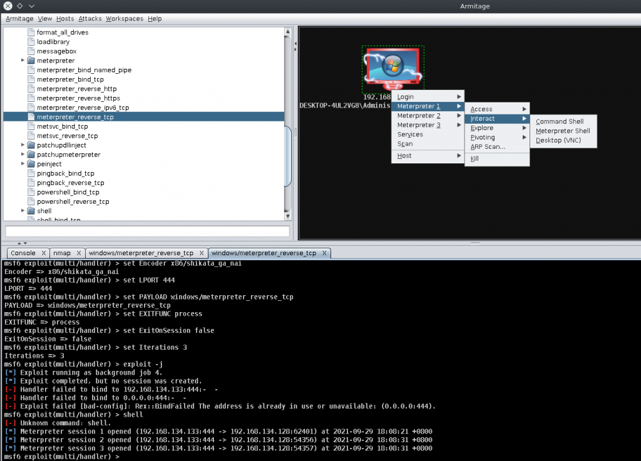Open the Workspaces menu
Viewport: 641px width, 461px height.
[x=125, y=18]
